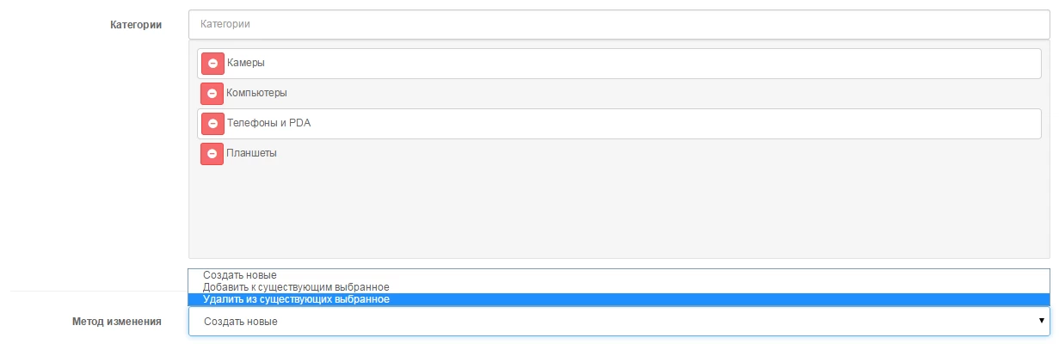Click the red minus icon beside Компьютеры

point(212,93)
